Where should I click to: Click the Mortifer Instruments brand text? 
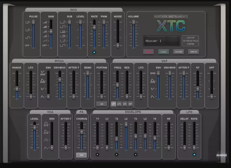[x=171, y=16]
